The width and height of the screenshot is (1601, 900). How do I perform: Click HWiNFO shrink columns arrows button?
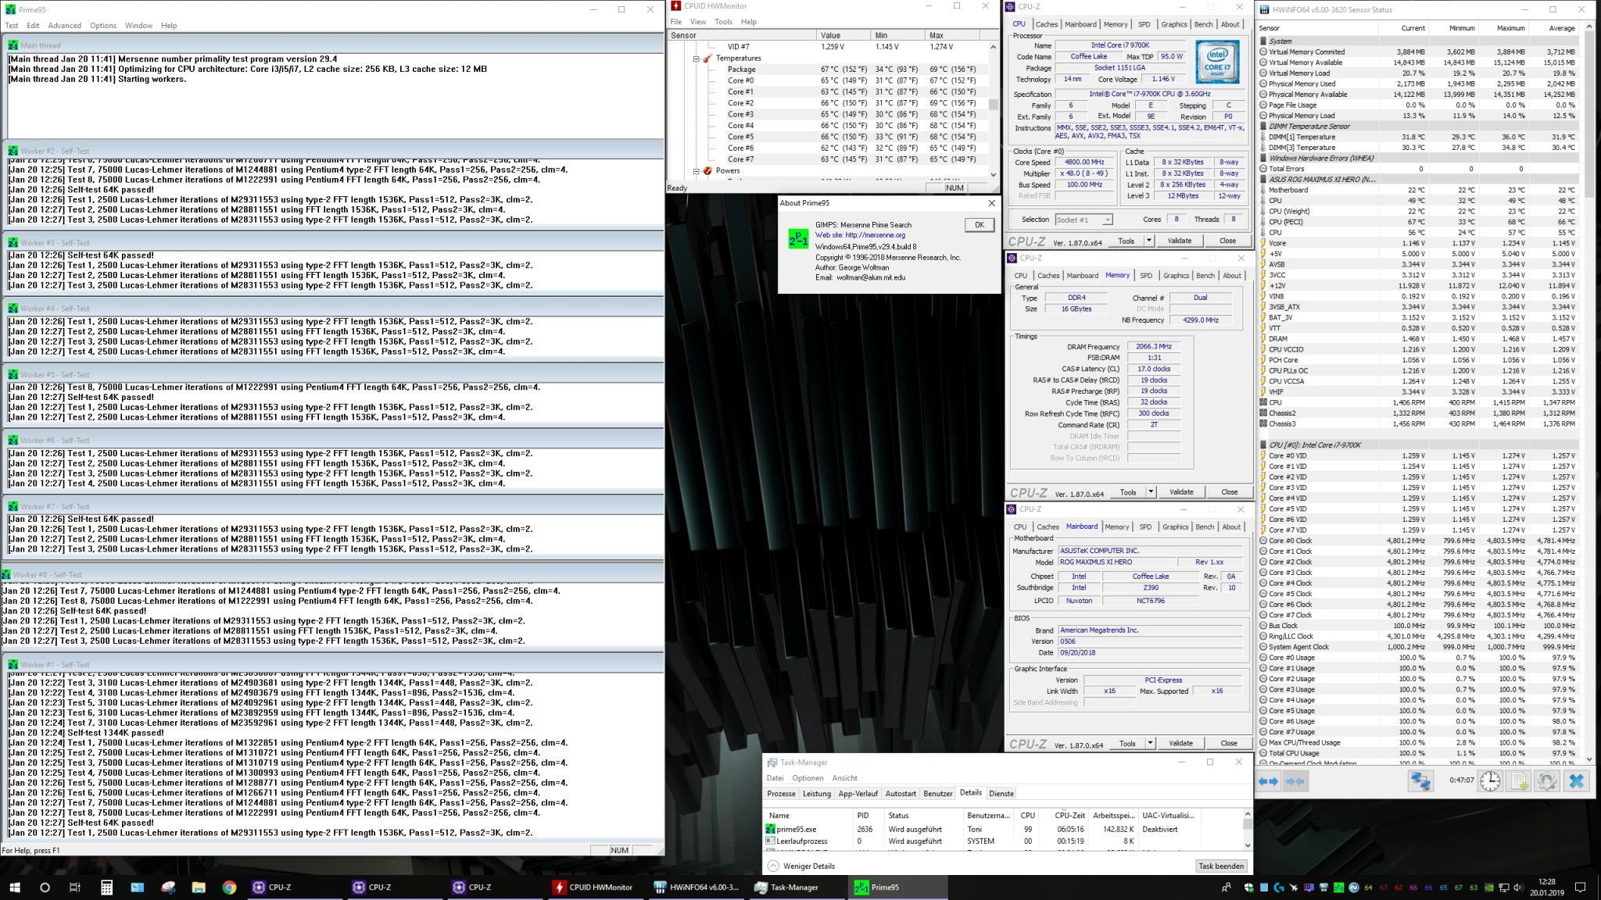pyautogui.click(x=1295, y=781)
